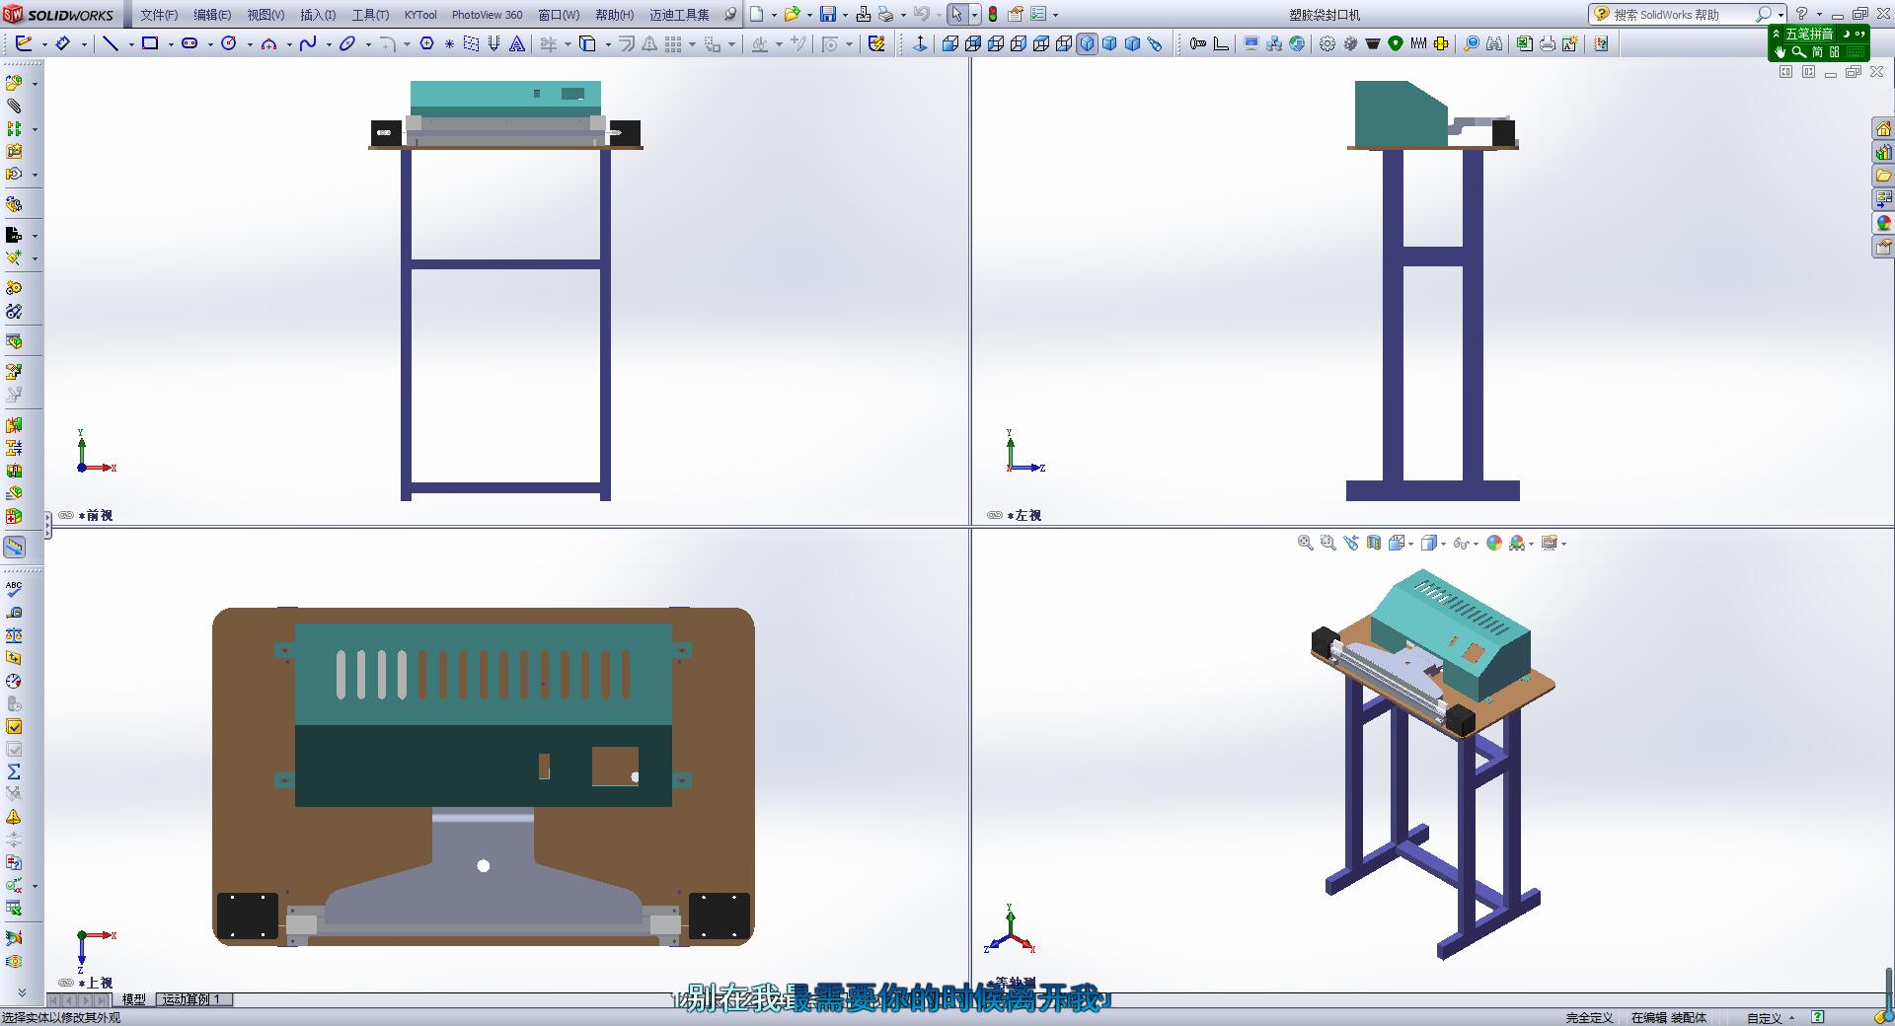
Task: Select the Corner Rectangle sketch tool
Action: tap(150, 43)
